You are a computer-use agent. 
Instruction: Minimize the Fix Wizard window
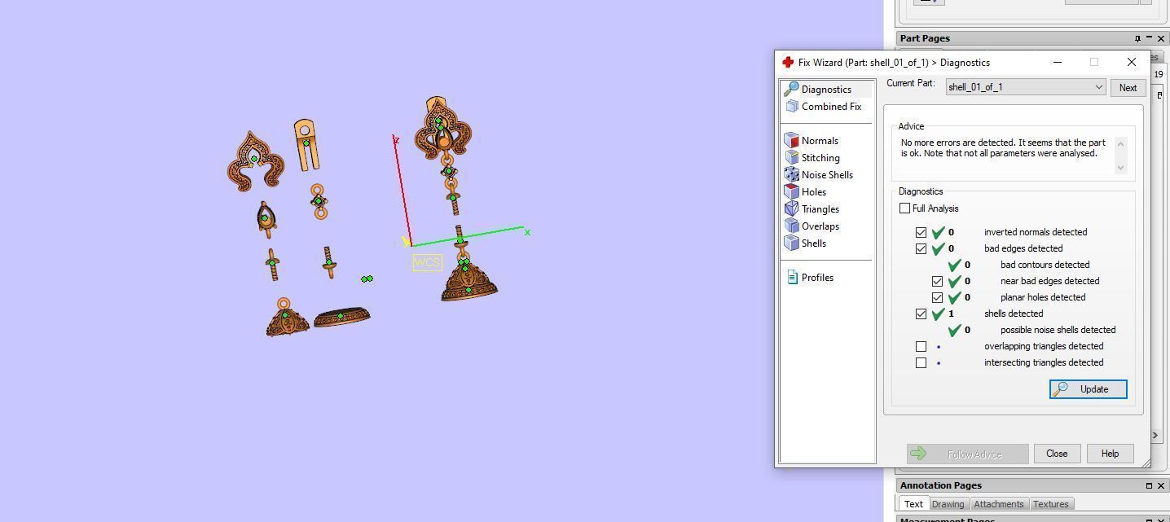1058,63
